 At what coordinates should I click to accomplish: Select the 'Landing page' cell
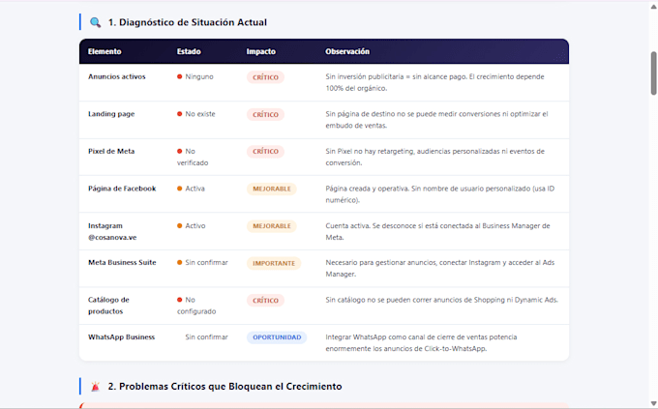tap(111, 114)
